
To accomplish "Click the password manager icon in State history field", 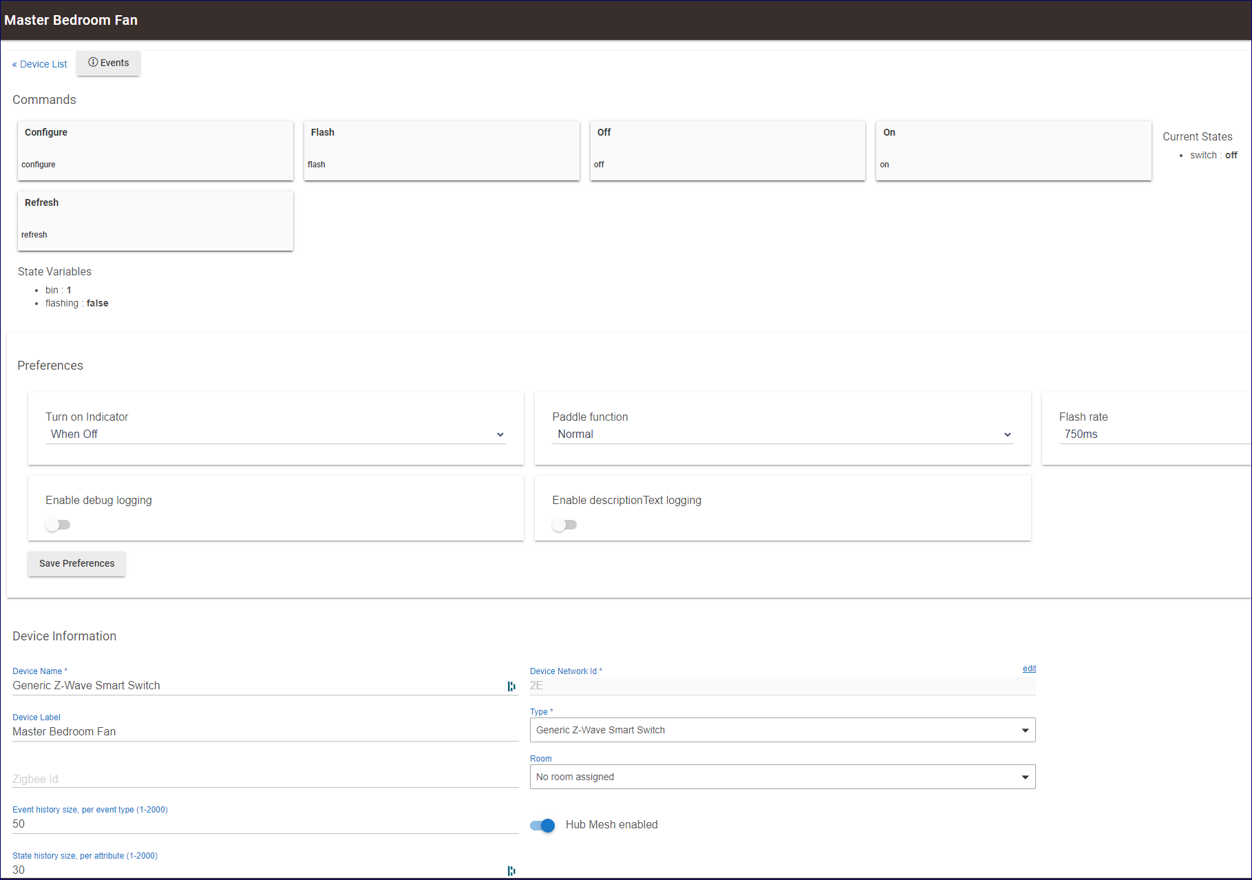I will 511,870.
